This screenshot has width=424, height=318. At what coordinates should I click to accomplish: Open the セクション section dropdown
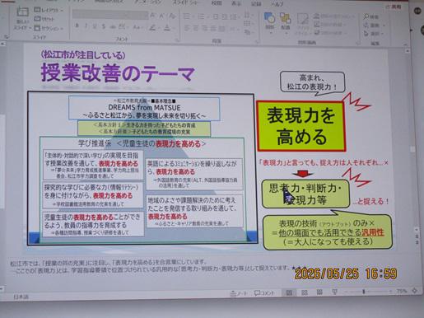click(49, 28)
